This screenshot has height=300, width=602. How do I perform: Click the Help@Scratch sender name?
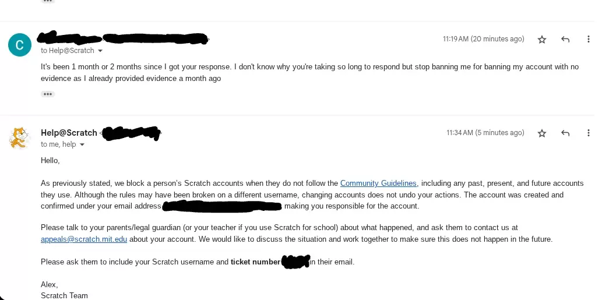69,133
